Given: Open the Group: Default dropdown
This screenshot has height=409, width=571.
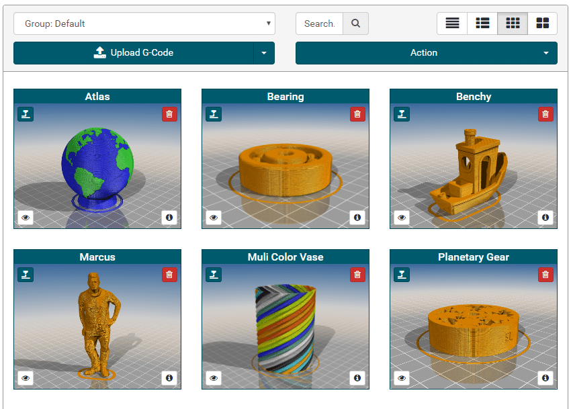Looking at the screenshot, I should tap(144, 24).
